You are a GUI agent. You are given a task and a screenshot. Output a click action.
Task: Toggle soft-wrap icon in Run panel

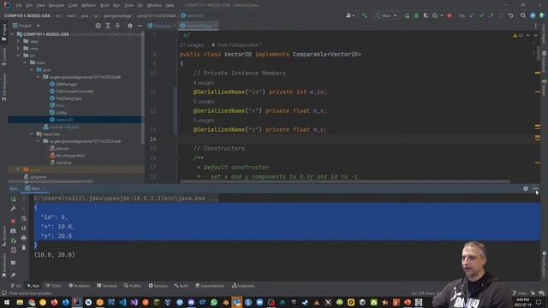24,219
